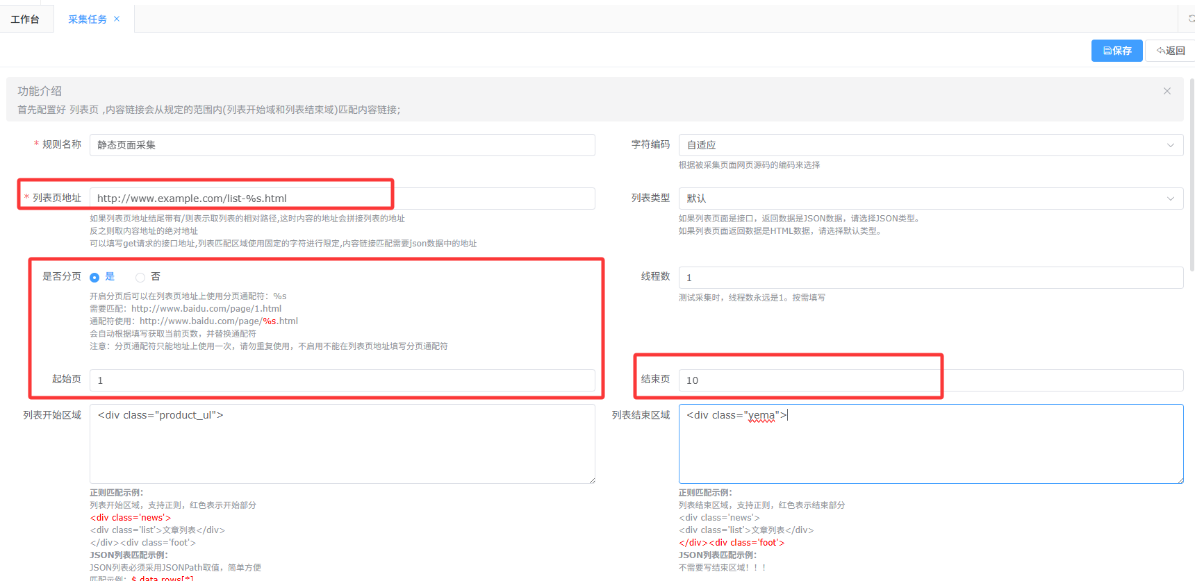Click the 规则名称 input field

point(342,145)
